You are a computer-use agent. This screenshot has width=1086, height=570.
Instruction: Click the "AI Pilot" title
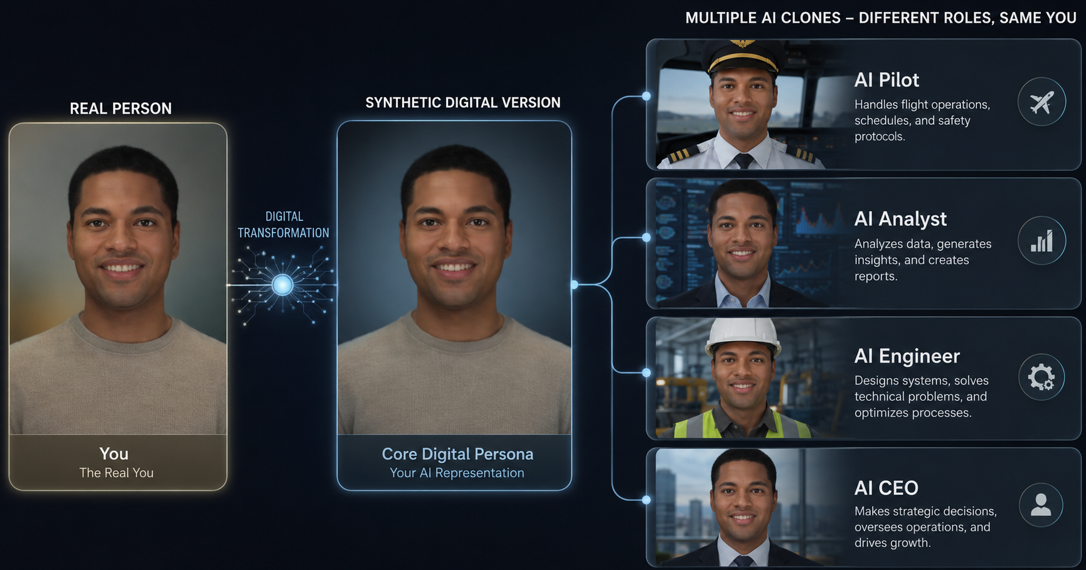coord(886,80)
